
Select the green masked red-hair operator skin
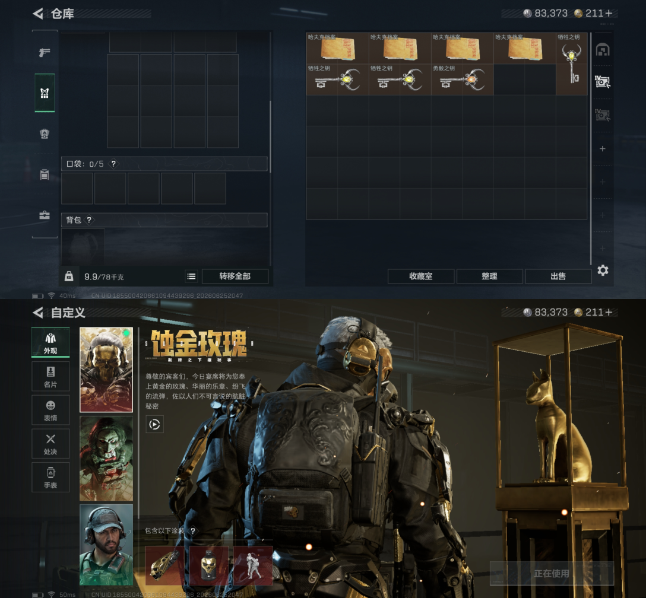pos(106,458)
